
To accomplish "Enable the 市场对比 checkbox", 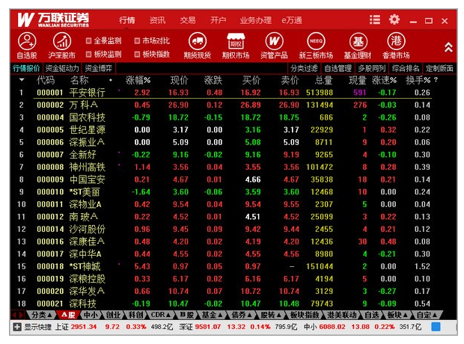I will click(x=137, y=41).
